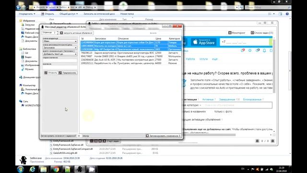Click the Explorer back navigation arrow
Viewport: 307px width, 173px height.
click(x=18, y=8)
